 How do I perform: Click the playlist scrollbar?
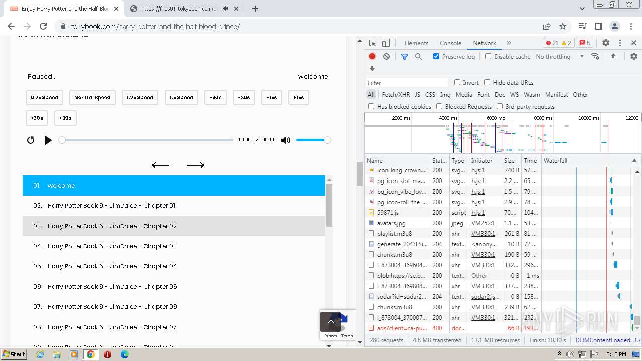point(329,205)
